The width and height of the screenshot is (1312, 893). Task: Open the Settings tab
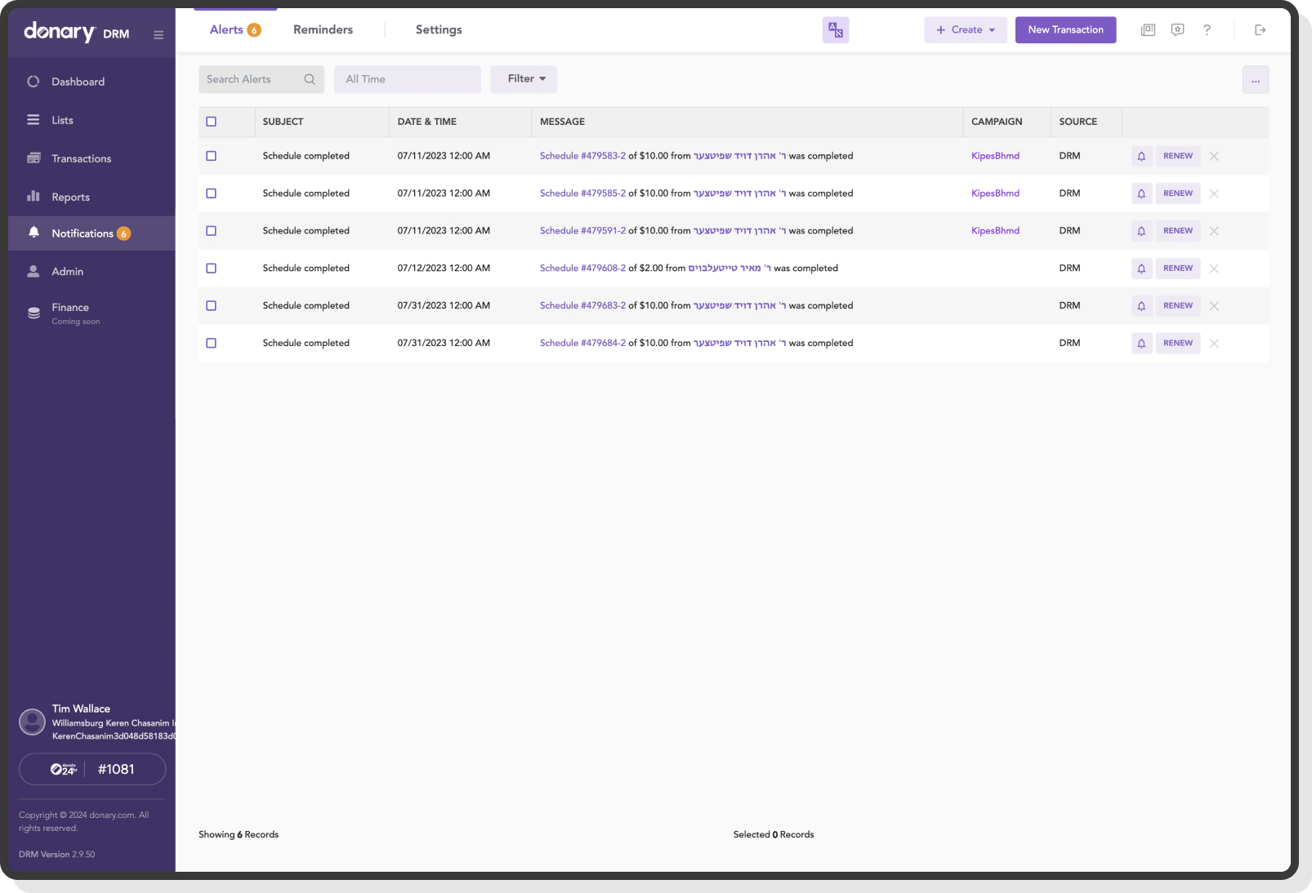coord(438,29)
